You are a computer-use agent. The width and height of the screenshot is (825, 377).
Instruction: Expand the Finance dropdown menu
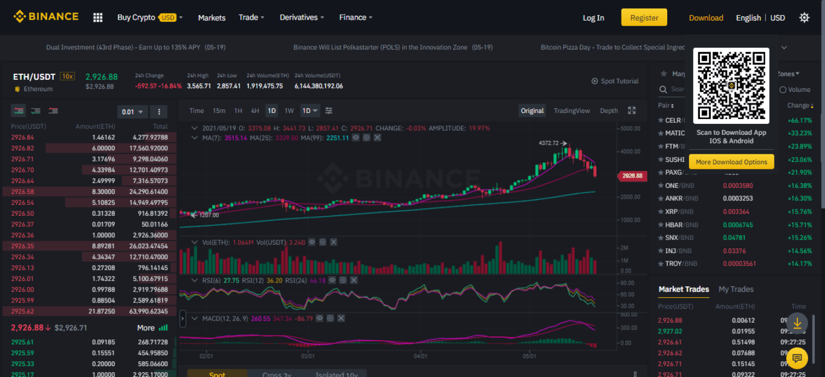[356, 17]
